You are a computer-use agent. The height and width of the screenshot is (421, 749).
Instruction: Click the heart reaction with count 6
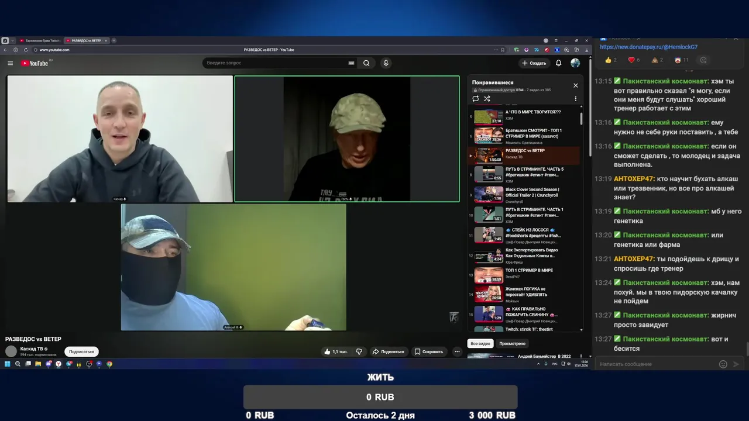tap(634, 60)
